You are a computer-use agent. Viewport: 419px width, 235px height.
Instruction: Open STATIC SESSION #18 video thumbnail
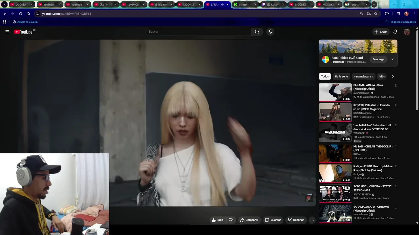335,194
